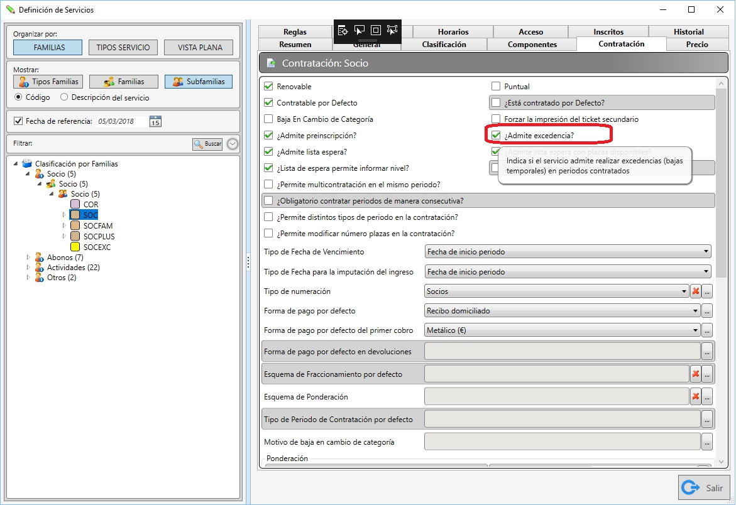
Task: Organize by TIPOS SERVICIO
Action: pos(123,47)
